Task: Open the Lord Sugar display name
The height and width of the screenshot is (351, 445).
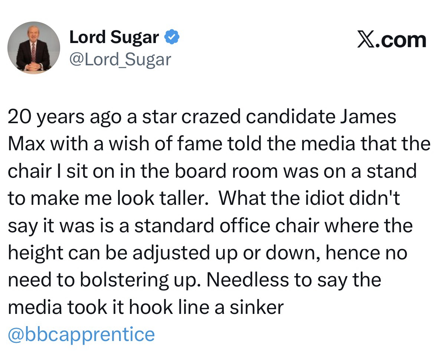Action: pos(115,38)
